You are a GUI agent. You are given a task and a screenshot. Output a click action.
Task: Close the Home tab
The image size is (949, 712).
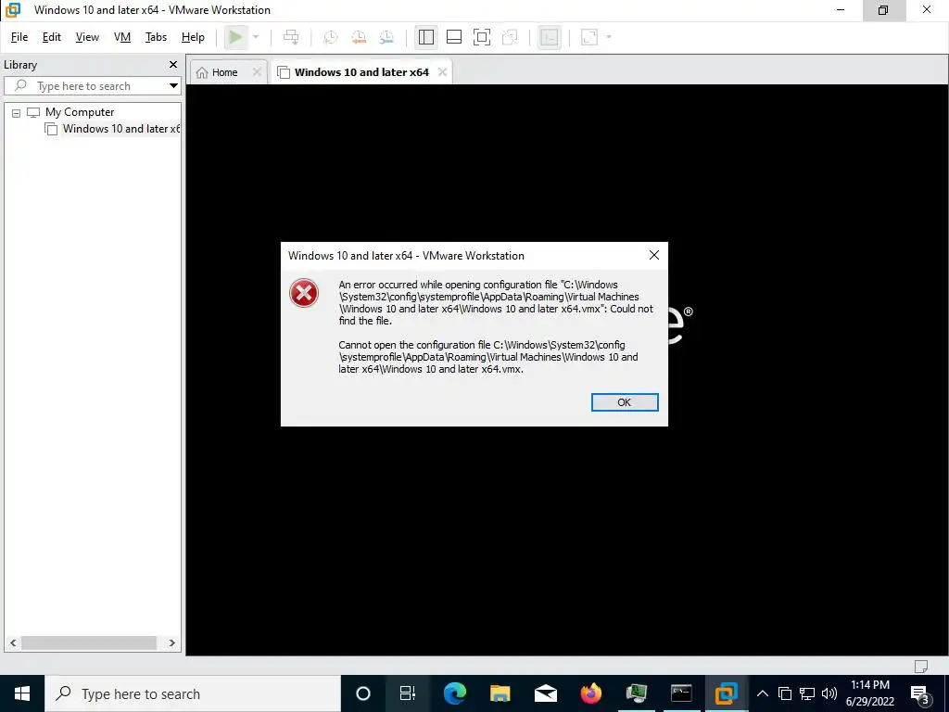point(257,72)
